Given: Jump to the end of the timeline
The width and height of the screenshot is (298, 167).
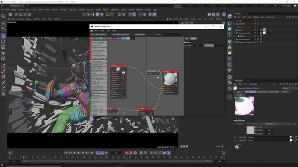Looking at the screenshot, I should click(92, 153).
